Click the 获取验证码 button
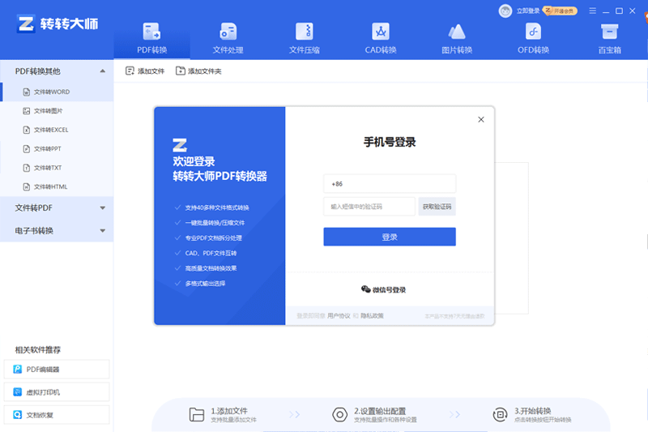 (437, 207)
